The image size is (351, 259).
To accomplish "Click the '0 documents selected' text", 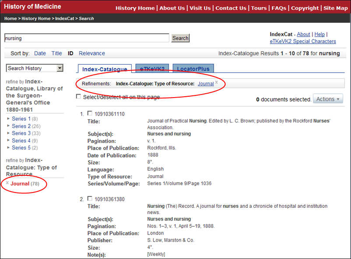I will pos(284,99).
